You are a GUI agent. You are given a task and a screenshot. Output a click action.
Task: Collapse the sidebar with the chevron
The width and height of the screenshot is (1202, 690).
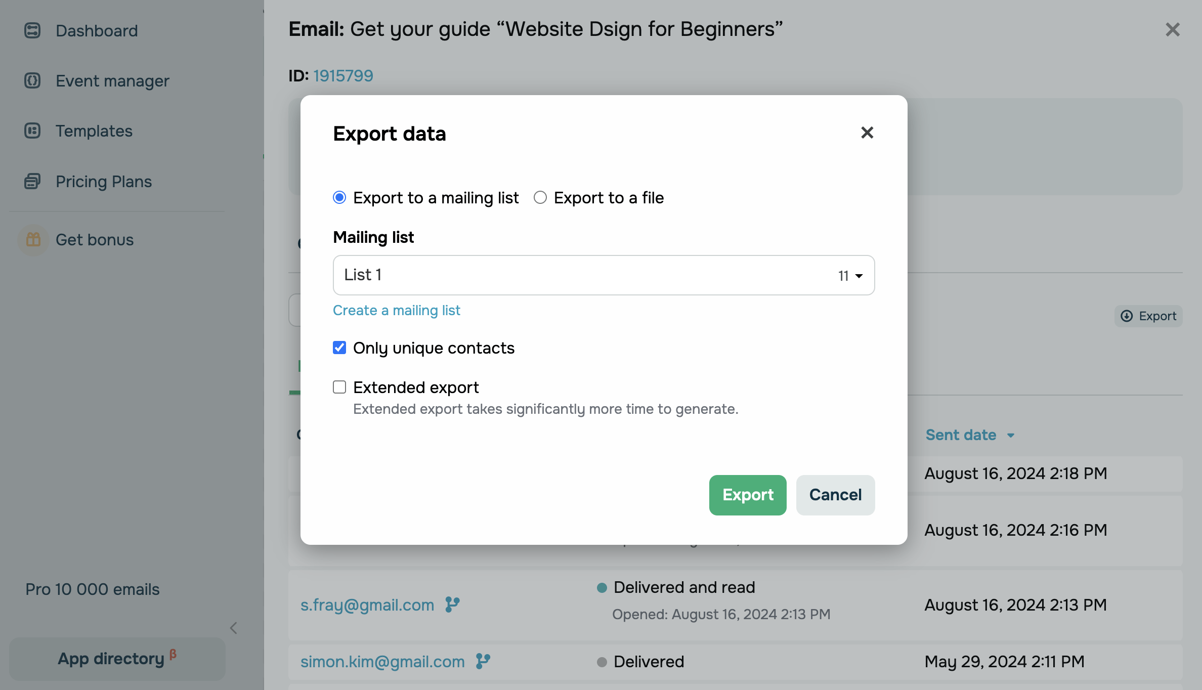click(x=233, y=628)
